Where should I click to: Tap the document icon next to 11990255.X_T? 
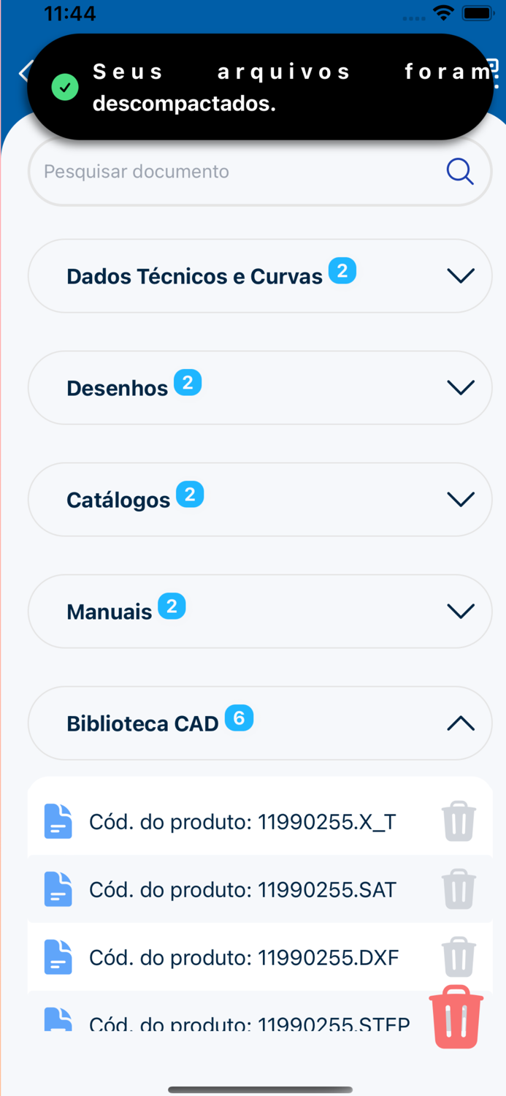[58, 821]
